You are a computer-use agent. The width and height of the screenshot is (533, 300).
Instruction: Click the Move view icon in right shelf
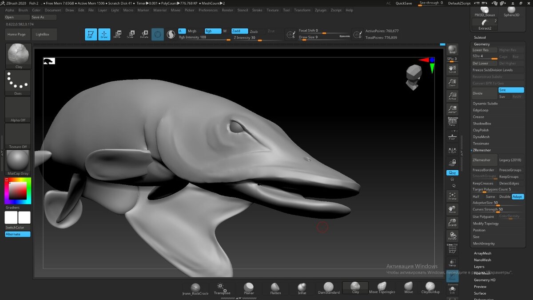(452, 209)
